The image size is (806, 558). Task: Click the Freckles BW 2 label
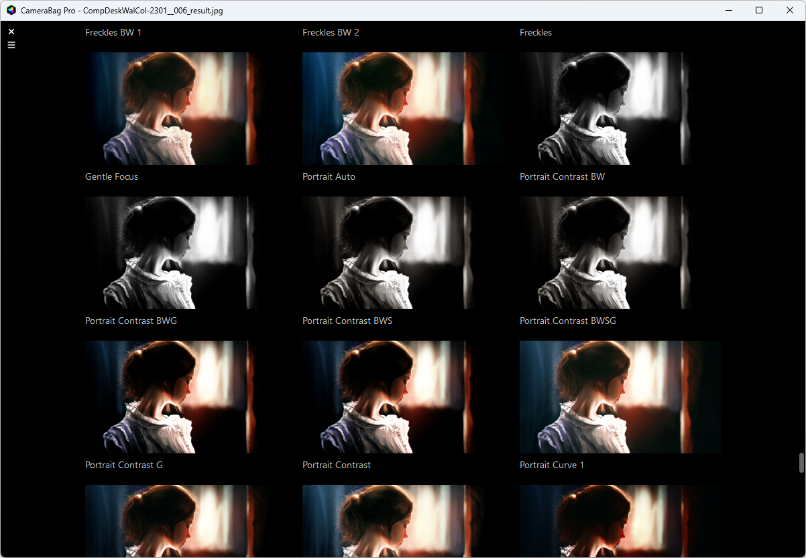(x=331, y=32)
